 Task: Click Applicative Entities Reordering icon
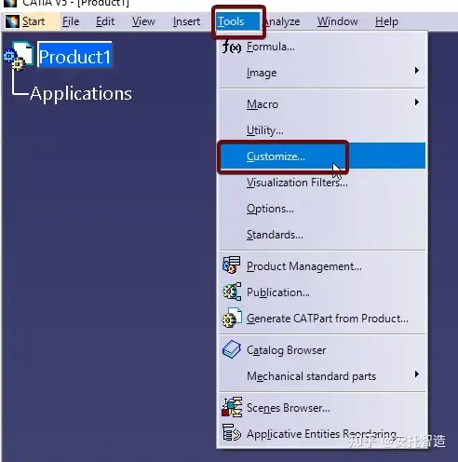pyautogui.click(x=232, y=432)
